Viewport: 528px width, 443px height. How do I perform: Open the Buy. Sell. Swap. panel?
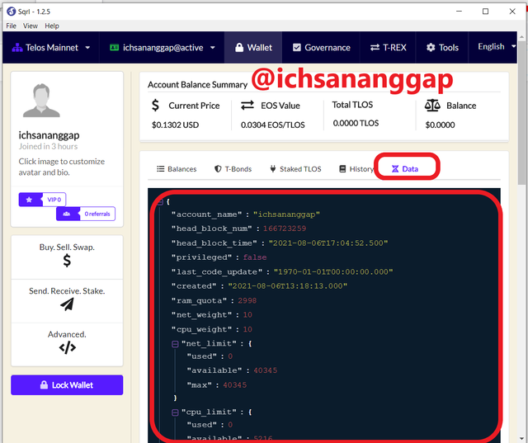coord(67,257)
